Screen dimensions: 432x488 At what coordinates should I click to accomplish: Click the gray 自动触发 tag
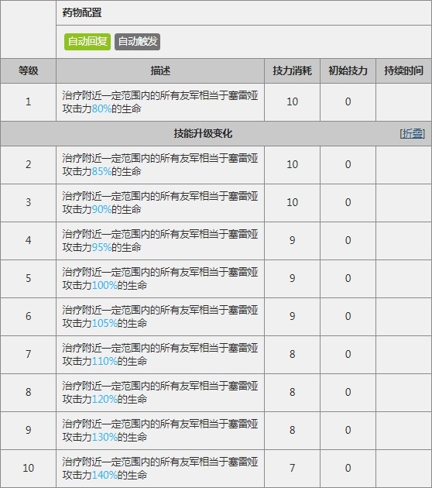point(138,41)
